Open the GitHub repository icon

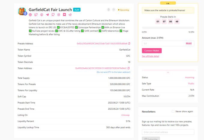pyautogui.click(x=53, y=15)
